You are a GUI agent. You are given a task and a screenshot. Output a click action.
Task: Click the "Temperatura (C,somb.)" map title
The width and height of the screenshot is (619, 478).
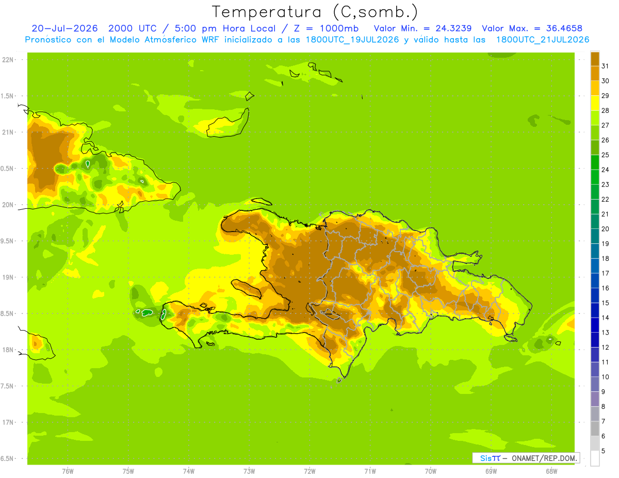(x=315, y=12)
